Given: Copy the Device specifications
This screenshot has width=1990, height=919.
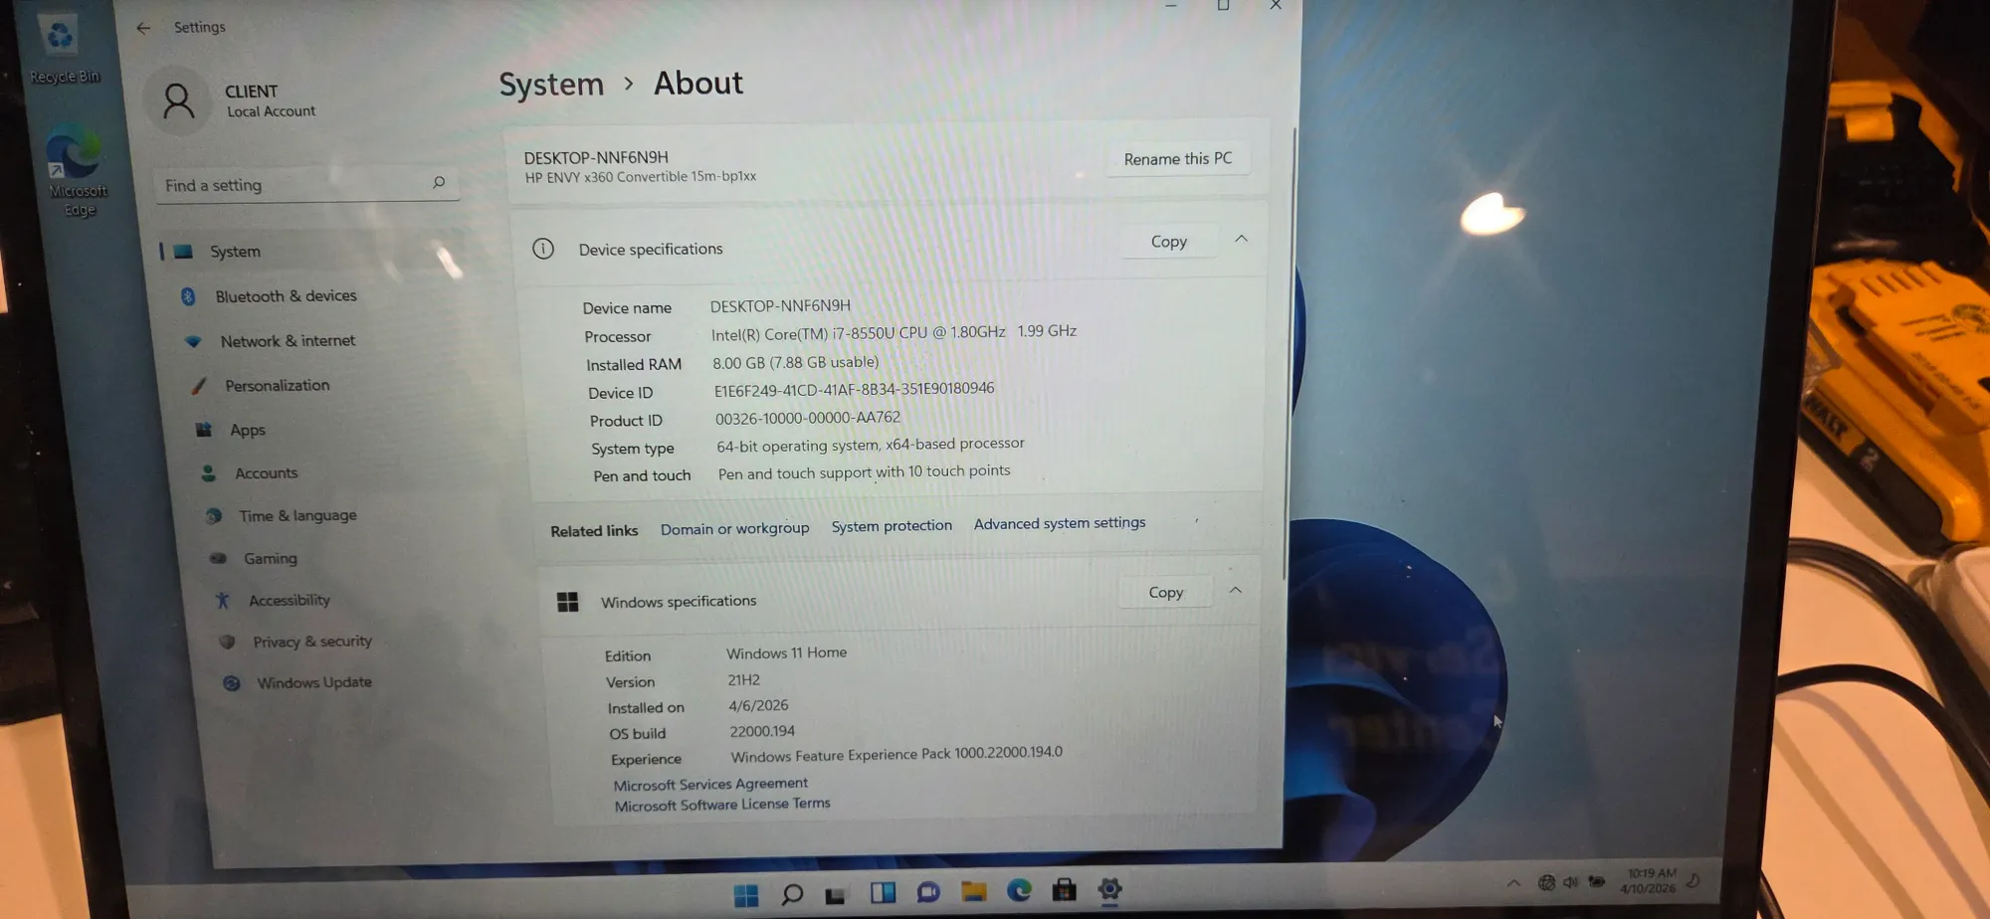Looking at the screenshot, I should click(1168, 242).
